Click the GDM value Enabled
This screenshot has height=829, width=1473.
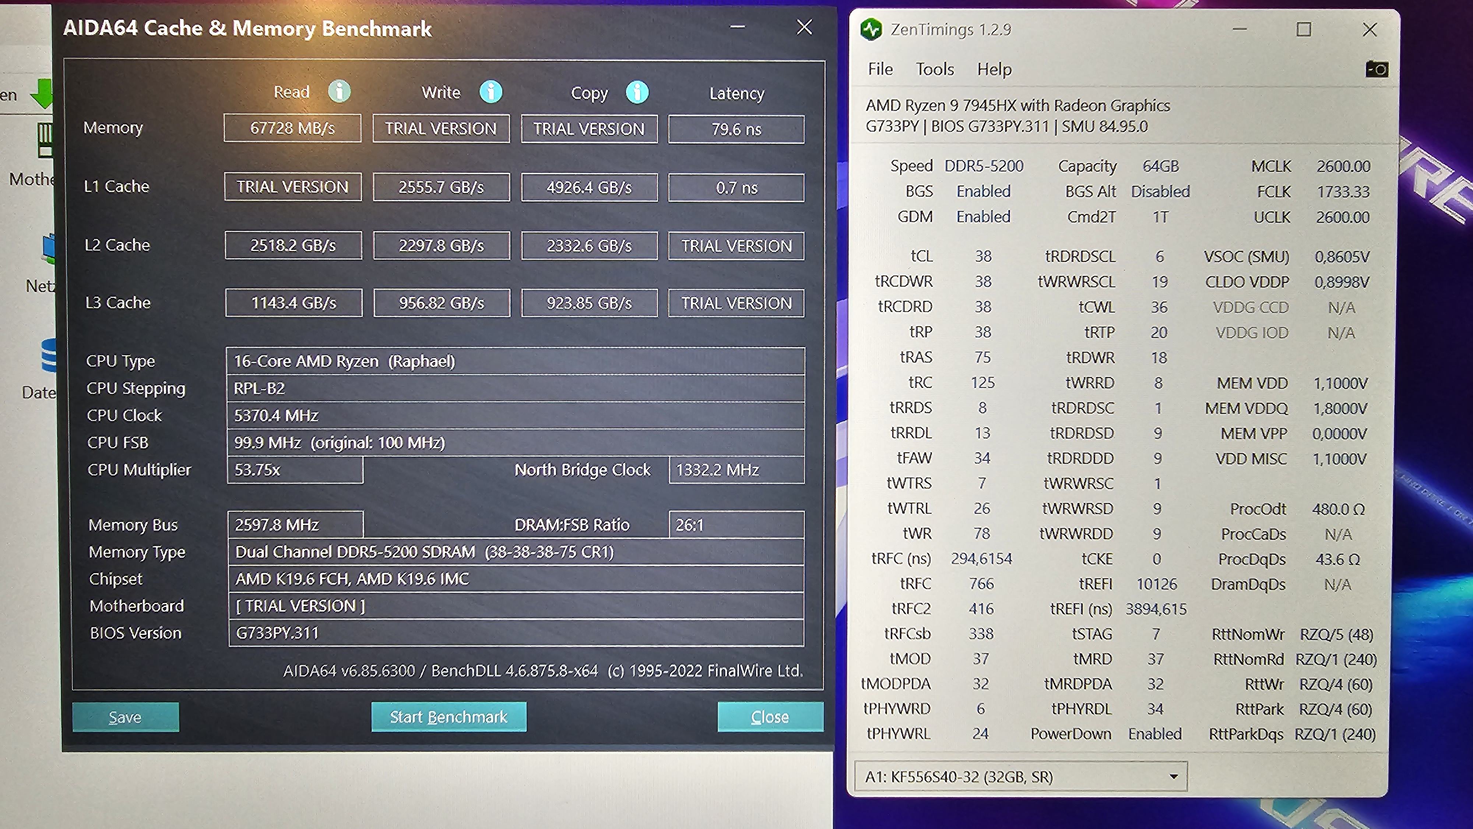tap(984, 217)
